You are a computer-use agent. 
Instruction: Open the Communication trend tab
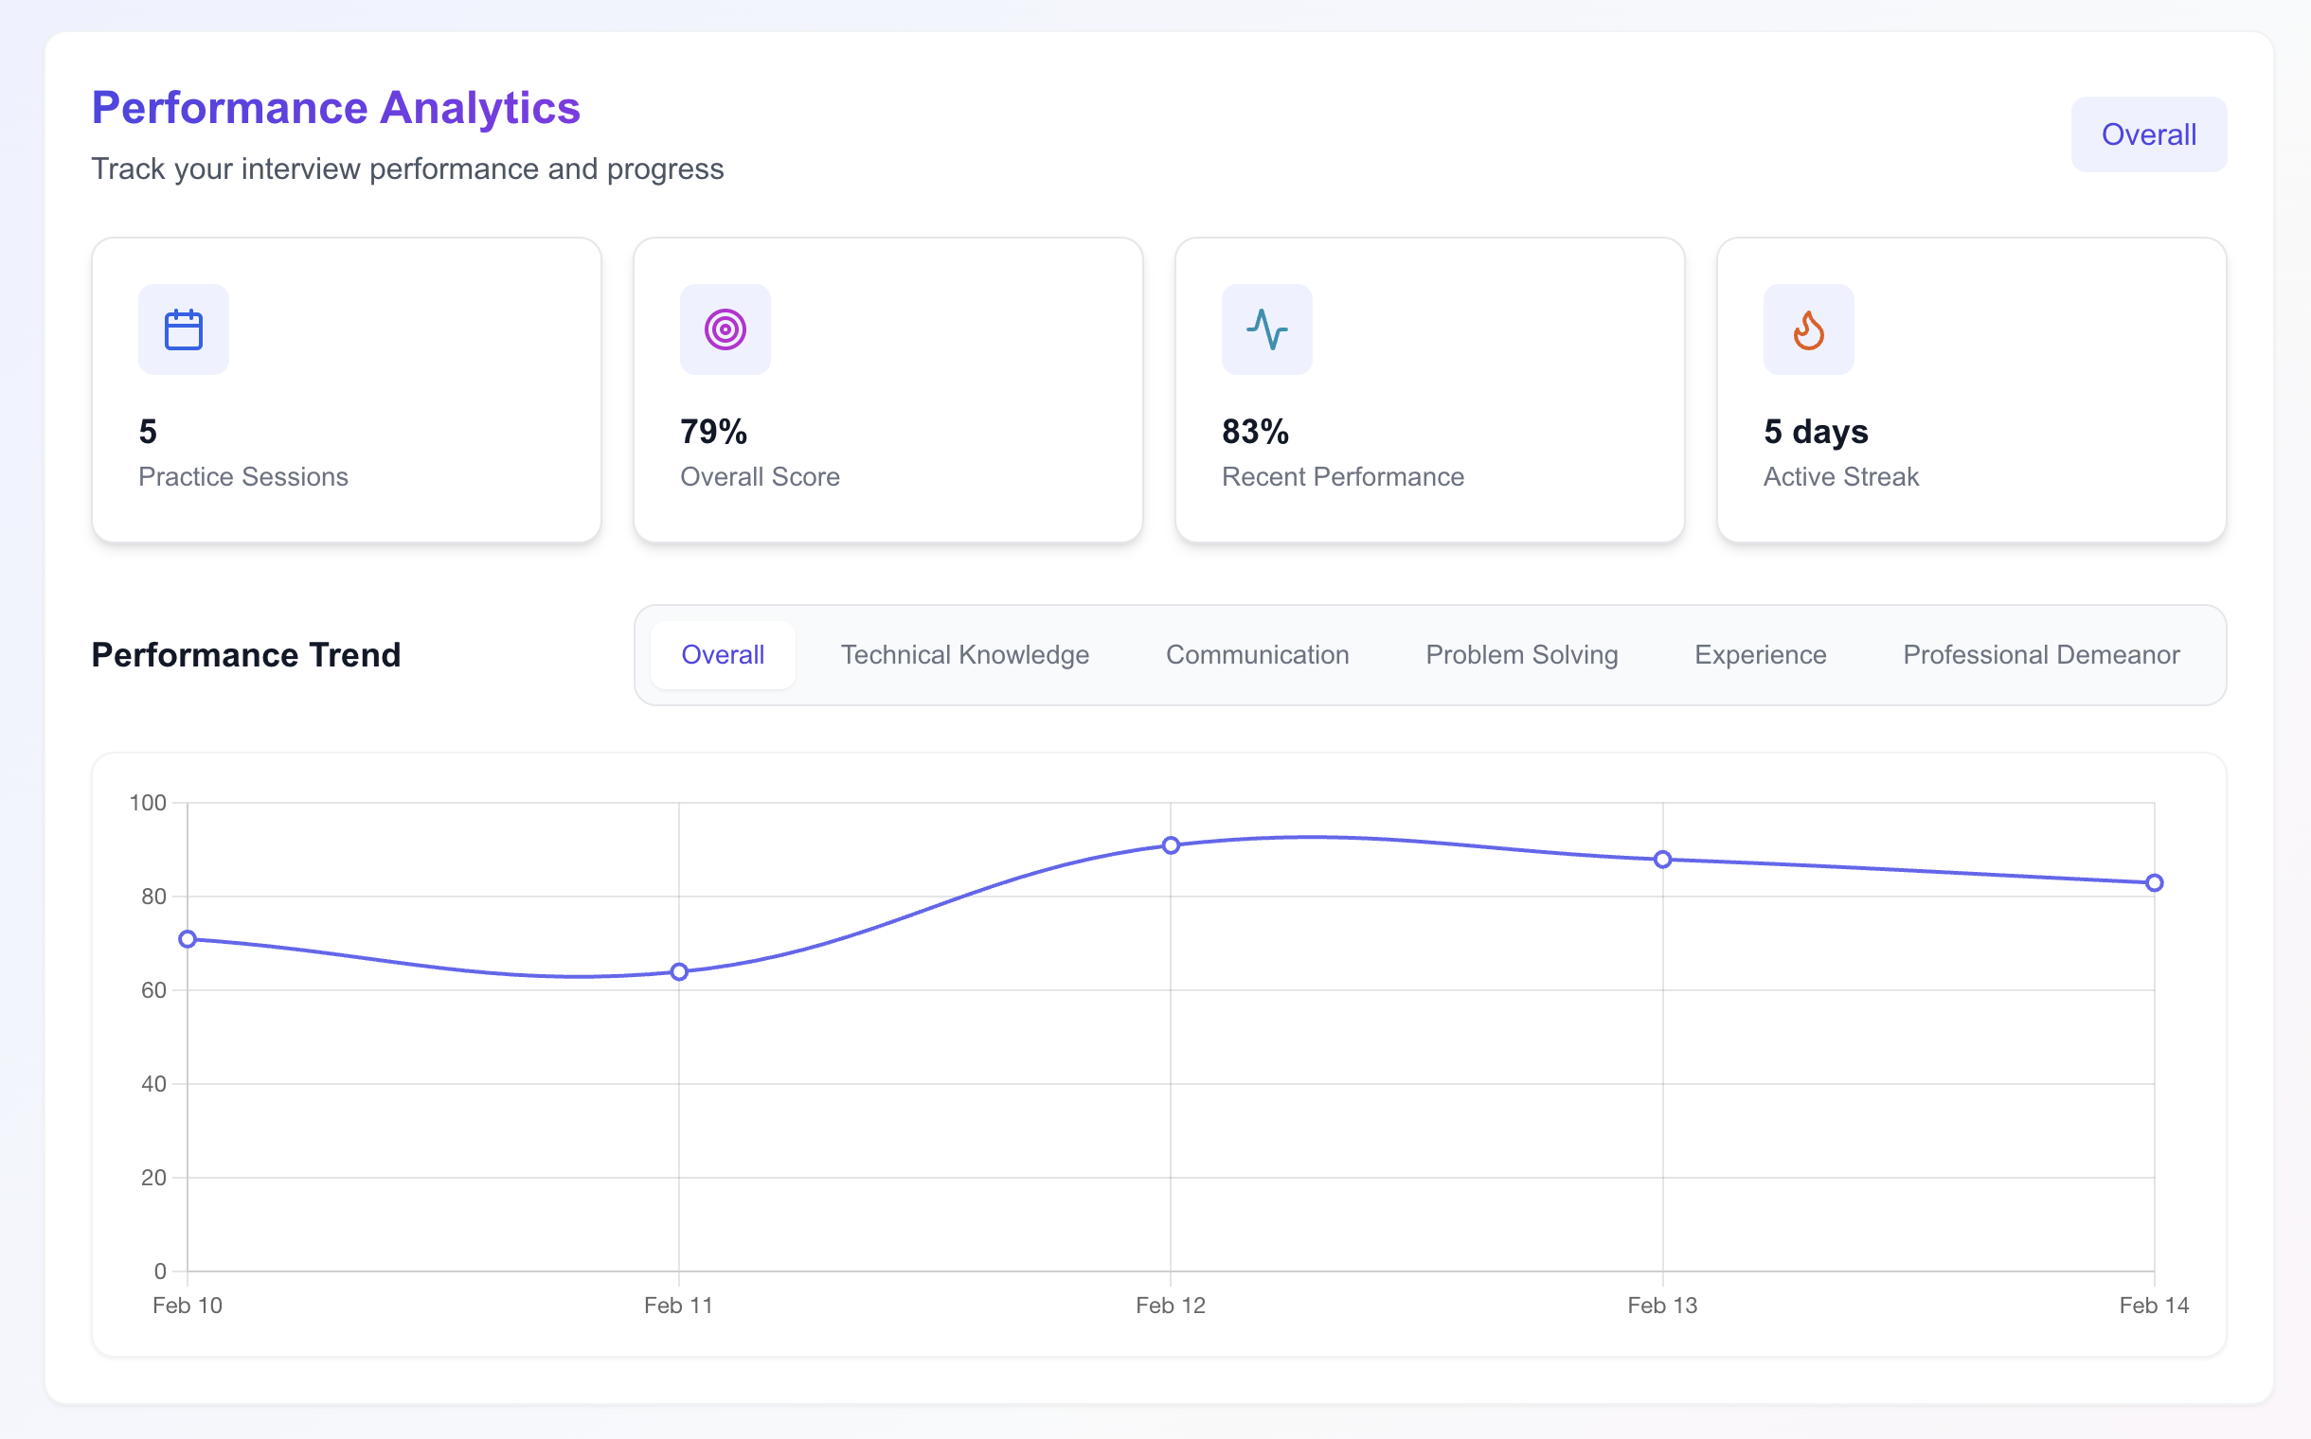(1257, 655)
